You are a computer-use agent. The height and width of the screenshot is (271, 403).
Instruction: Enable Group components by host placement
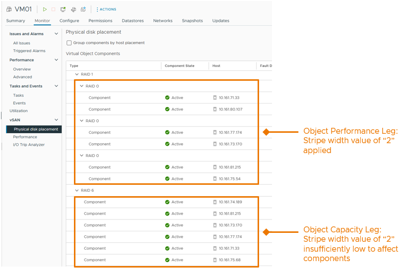point(69,43)
